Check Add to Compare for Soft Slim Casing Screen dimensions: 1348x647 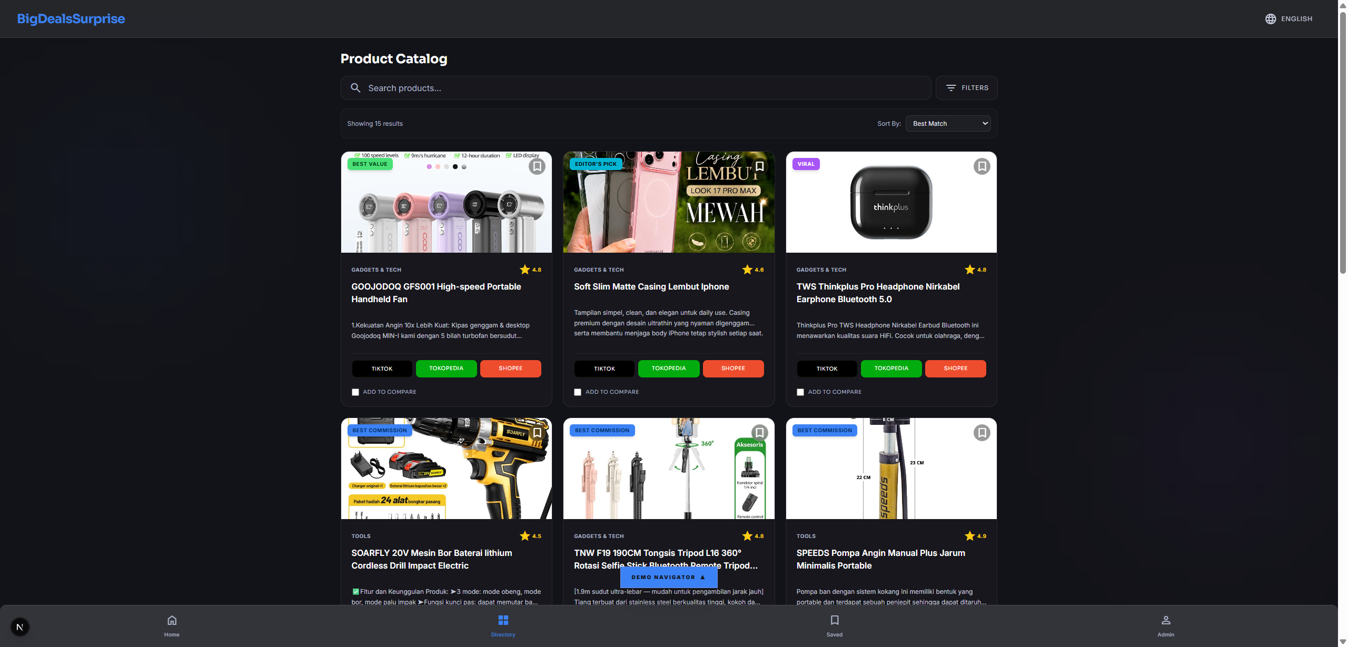click(x=578, y=392)
